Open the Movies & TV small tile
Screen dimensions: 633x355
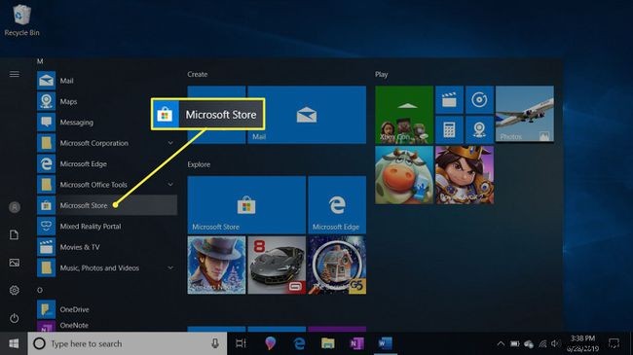pyautogui.click(x=449, y=99)
